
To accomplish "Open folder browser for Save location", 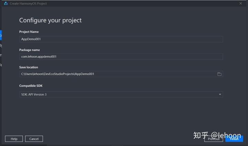I will (219, 74).
